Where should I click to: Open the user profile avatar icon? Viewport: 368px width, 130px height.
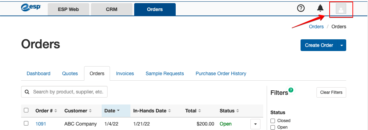(341, 9)
